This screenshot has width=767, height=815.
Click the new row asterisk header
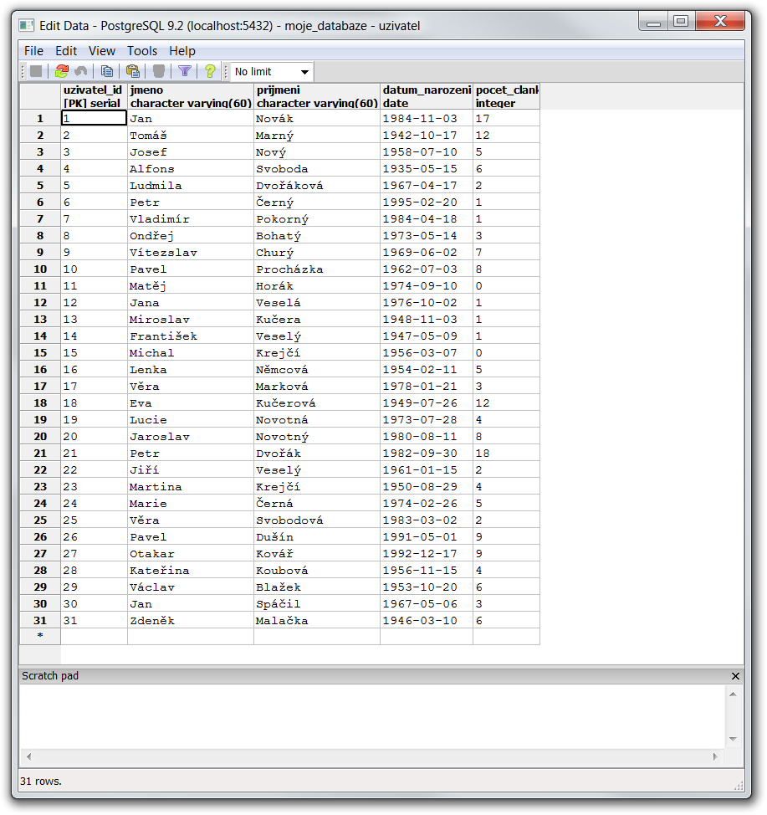click(40, 636)
